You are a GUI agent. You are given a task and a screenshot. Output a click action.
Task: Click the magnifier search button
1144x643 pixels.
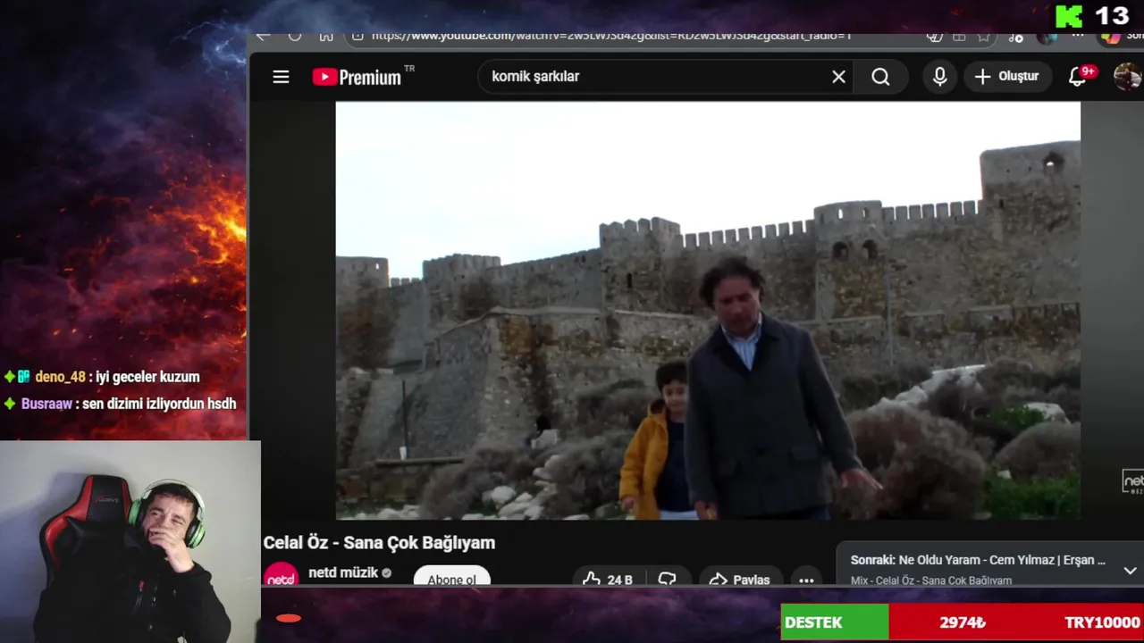coord(880,77)
